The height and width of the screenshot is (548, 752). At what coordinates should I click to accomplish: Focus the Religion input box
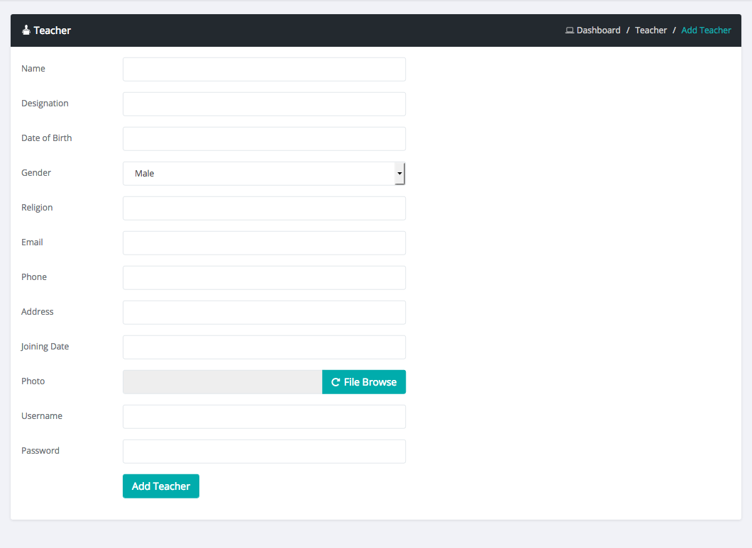click(264, 208)
